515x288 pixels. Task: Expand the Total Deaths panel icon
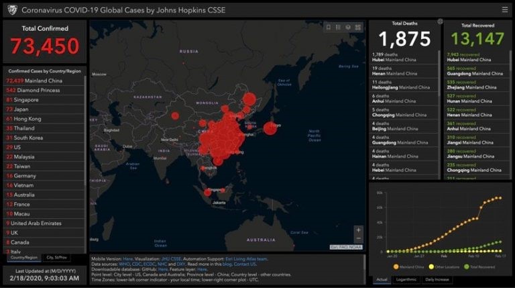[x=440, y=21]
